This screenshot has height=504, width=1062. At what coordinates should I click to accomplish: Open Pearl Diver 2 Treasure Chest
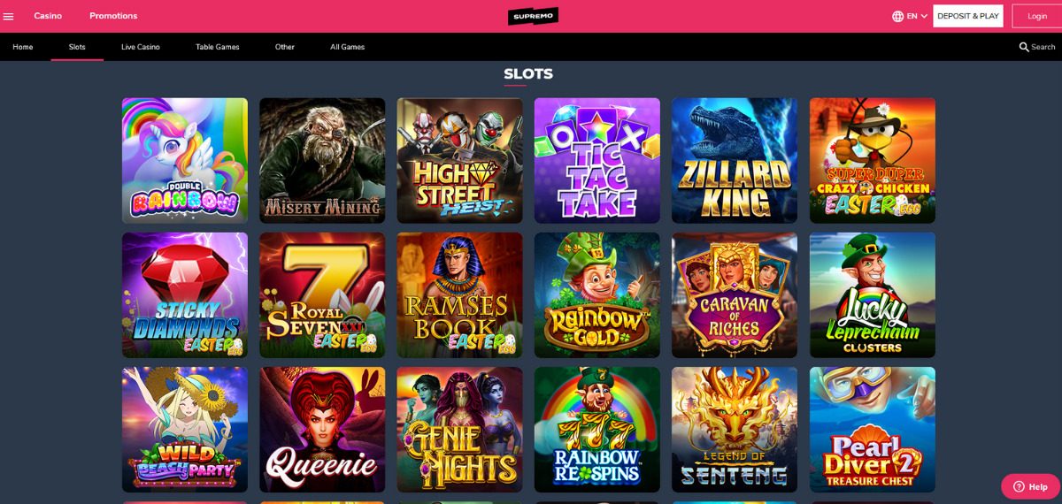(873, 430)
